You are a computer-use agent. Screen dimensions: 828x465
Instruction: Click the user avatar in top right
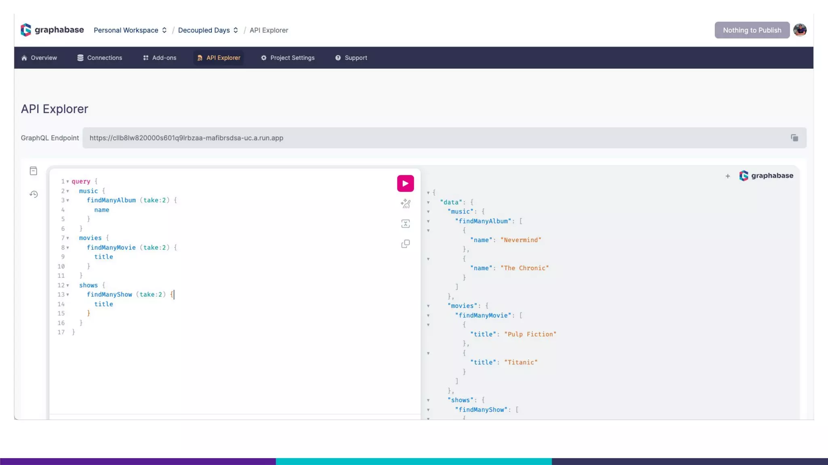799,30
